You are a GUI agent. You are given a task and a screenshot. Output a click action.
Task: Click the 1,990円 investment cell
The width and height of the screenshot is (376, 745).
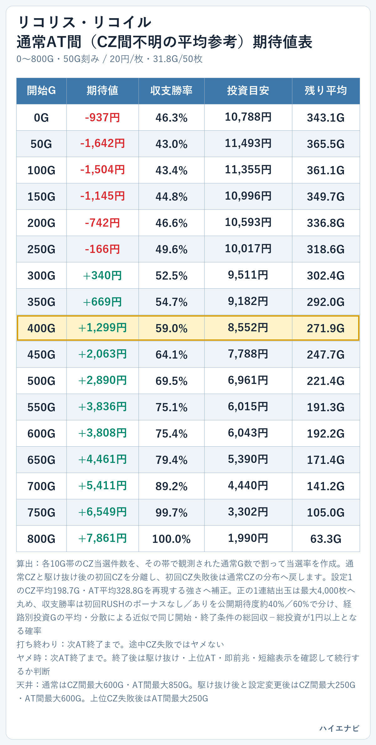click(x=248, y=539)
